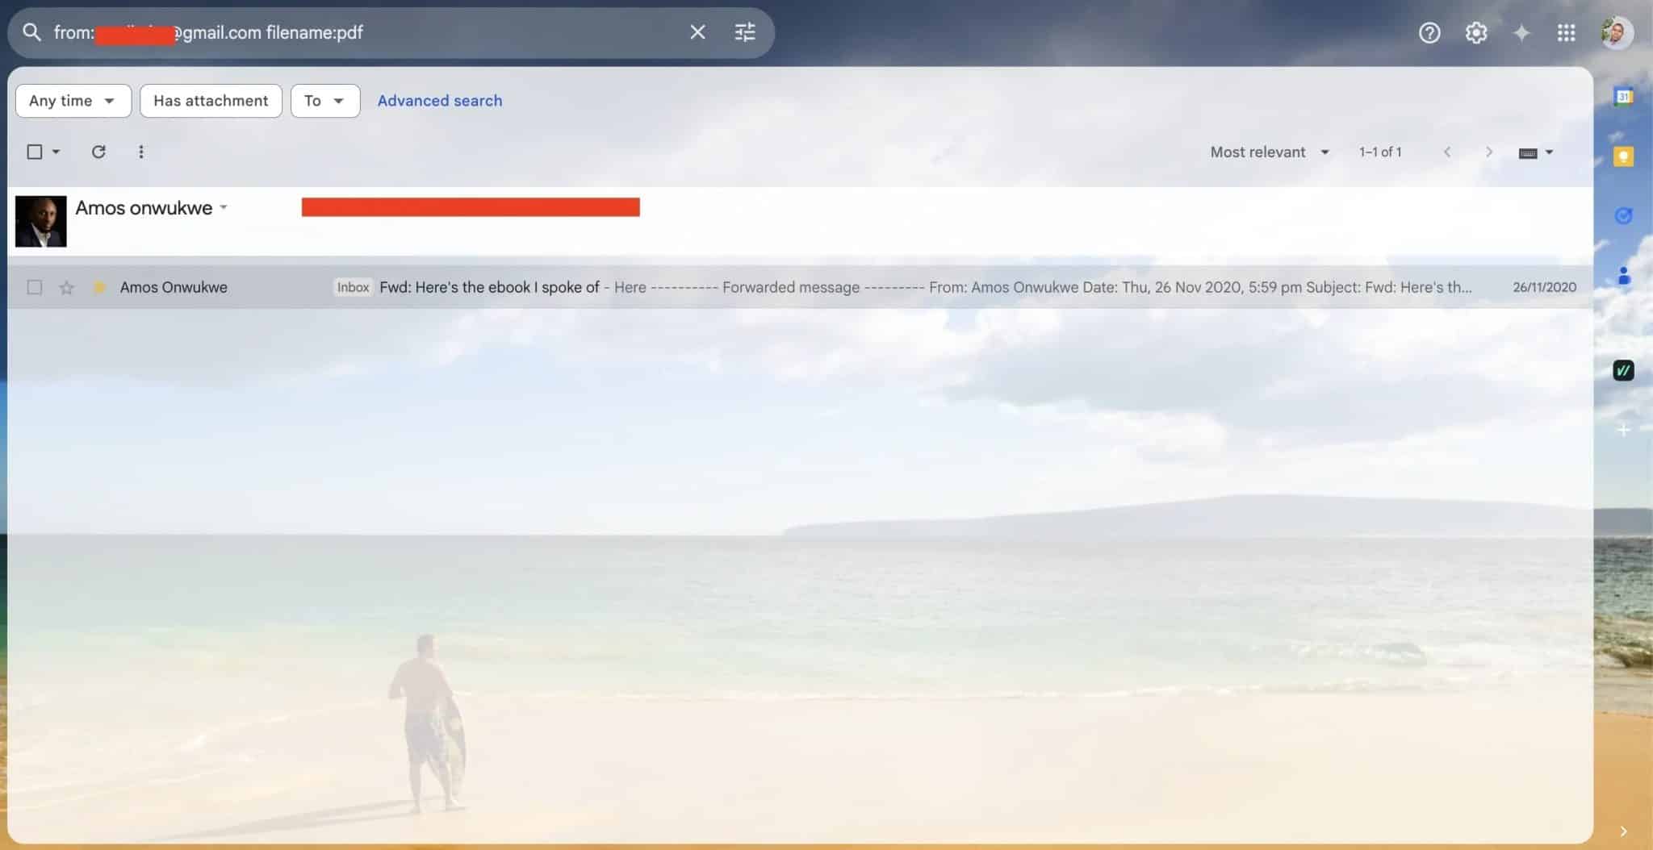Open the Gemini sparkle icon
The height and width of the screenshot is (850, 1653).
pyautogui.click(x=1522, y=32)
